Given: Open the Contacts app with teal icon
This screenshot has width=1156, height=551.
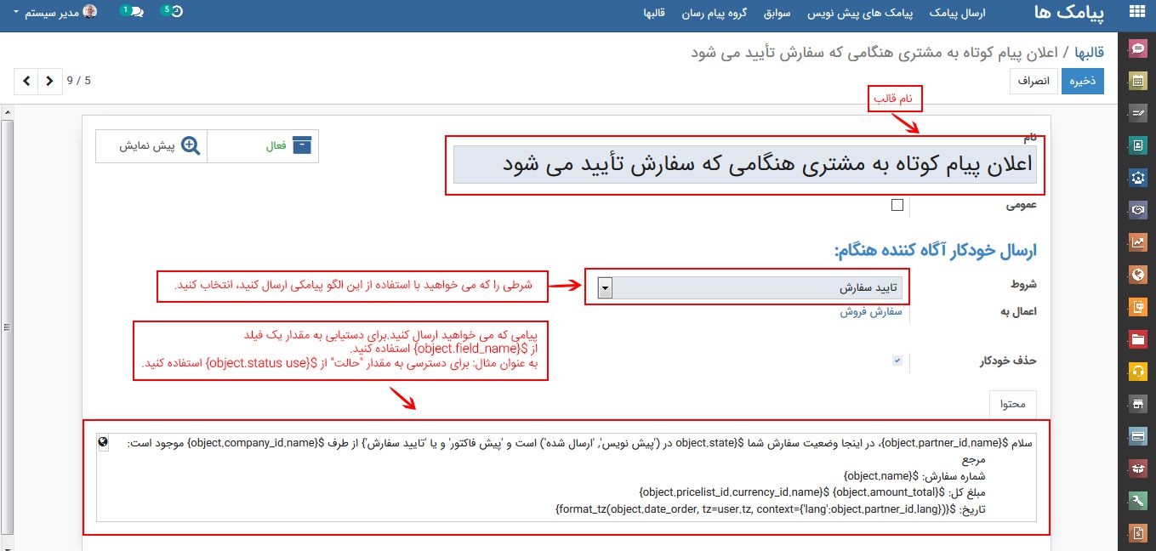Looking at the screenshot, I should (x=1137, y=146).
